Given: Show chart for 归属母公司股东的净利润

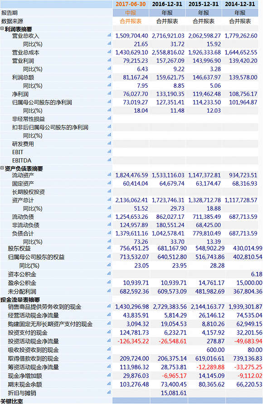Looking at the screenshot, I should coord(109,102).
